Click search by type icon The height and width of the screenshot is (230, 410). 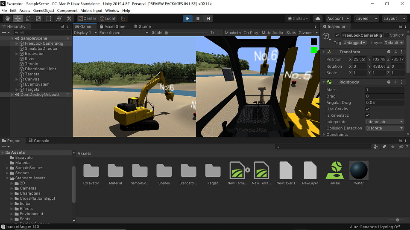tap(376, 147)
